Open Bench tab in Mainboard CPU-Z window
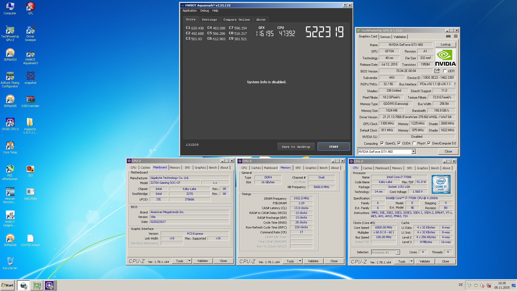Image resolution: width=517 pixels, height=291 pixels. point(213,168)
